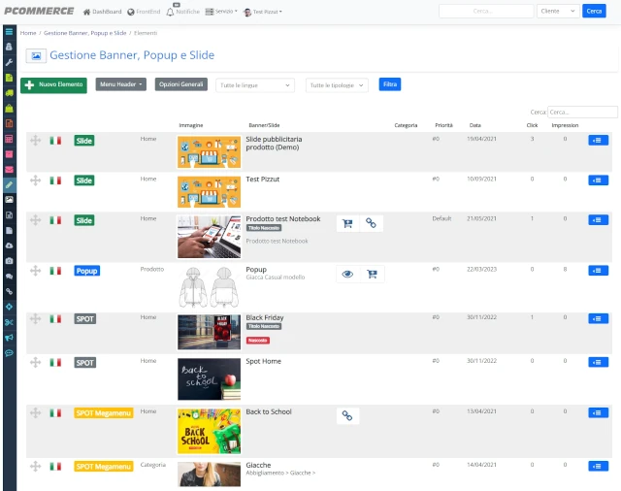Click the Back to School yellow thumbnail

click(x=209, y=431)
